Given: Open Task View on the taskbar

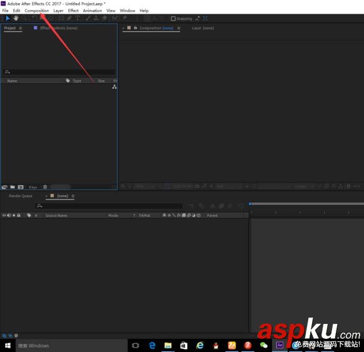Looking at the screenshot, I should coord(135,346).
